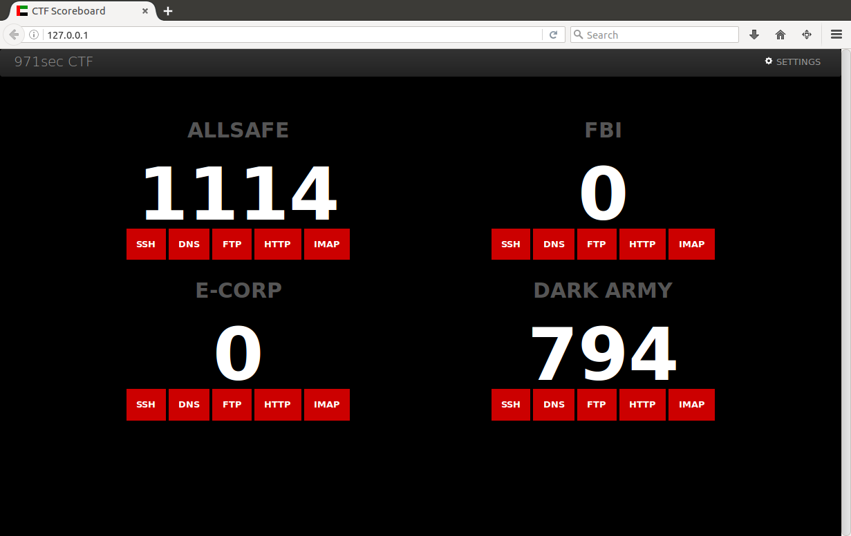Click into the Search field

654,35
